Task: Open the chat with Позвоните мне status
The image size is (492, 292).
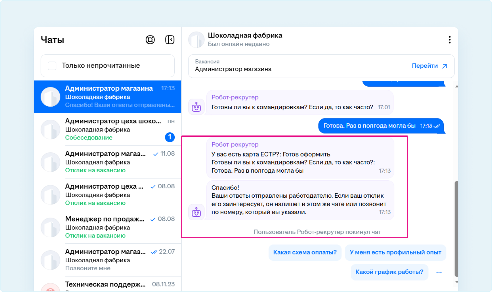Action: tap(108, 260)
